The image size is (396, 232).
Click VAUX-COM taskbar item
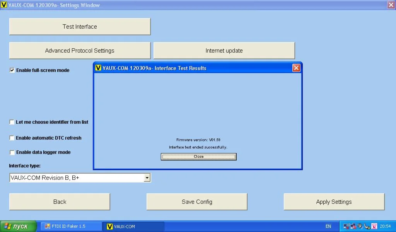[x=133, y=227]
